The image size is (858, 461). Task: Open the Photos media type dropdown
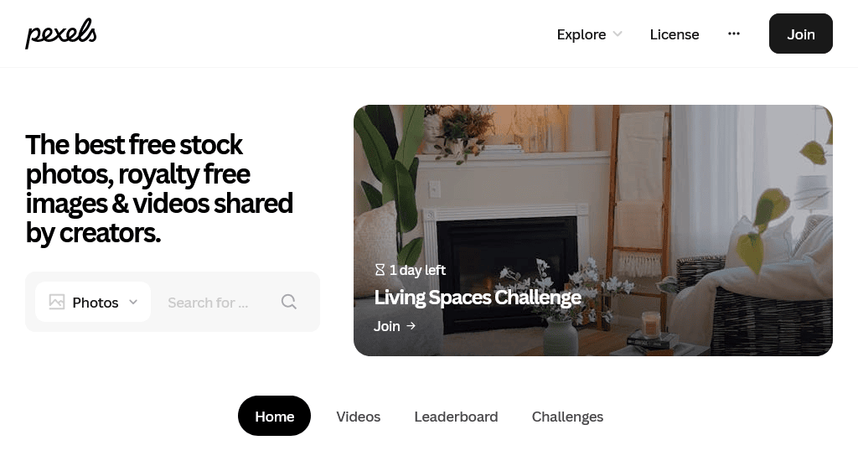[93, 302]
